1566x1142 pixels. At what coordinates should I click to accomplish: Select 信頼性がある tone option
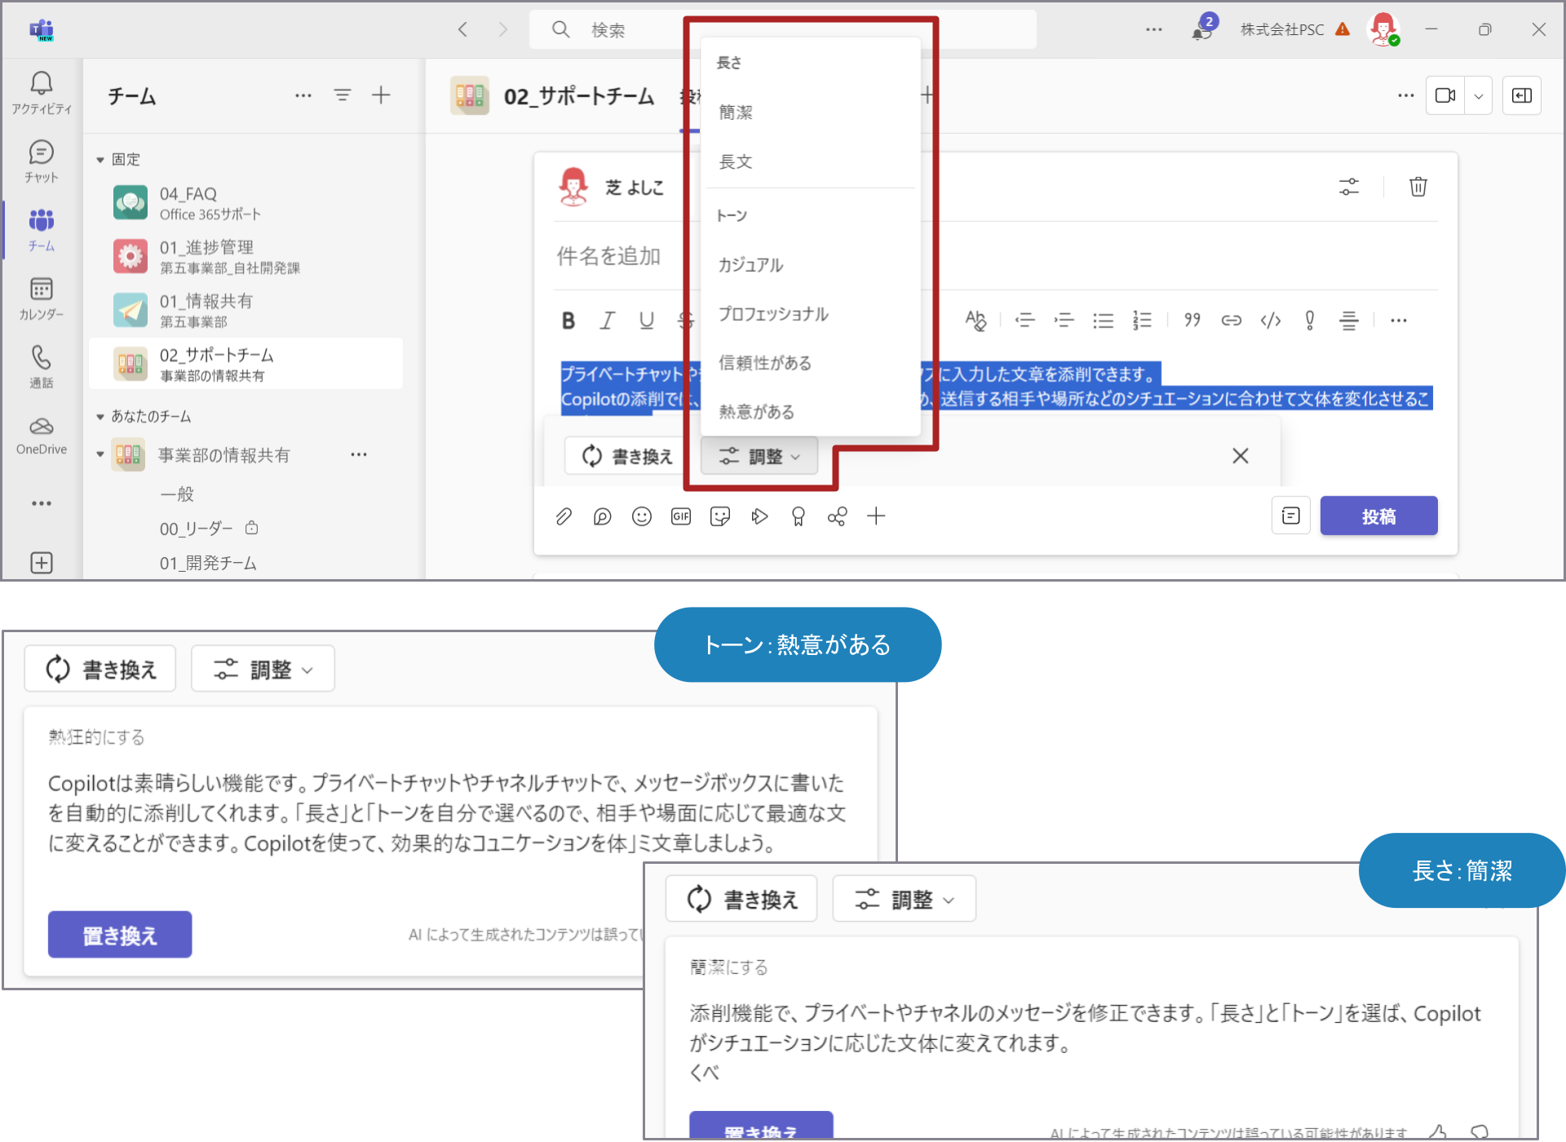click(811, 363)
